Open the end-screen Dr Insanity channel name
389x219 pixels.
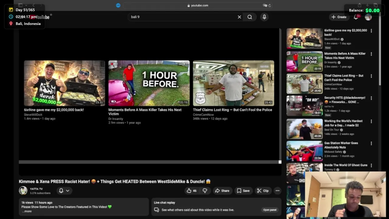(116, 119)
